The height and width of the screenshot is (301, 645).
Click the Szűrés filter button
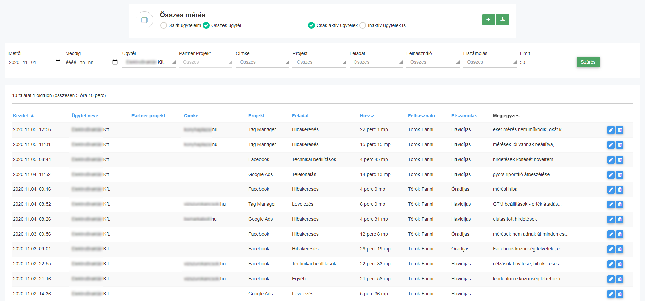coord(588,62)
